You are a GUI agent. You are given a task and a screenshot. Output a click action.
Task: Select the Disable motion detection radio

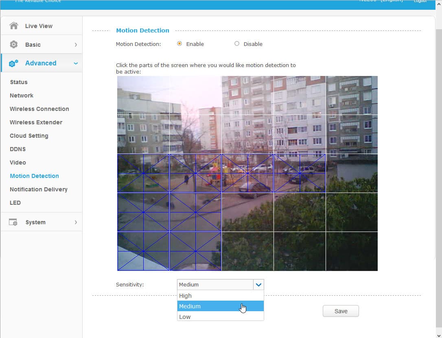(237, 43)
